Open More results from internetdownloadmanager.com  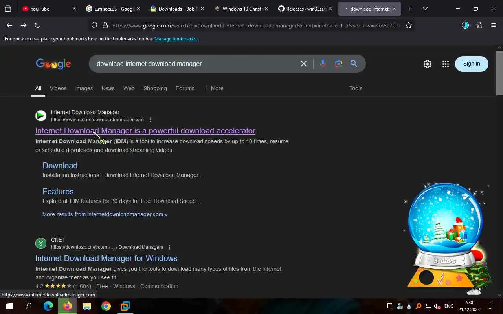tap(105, 214)
